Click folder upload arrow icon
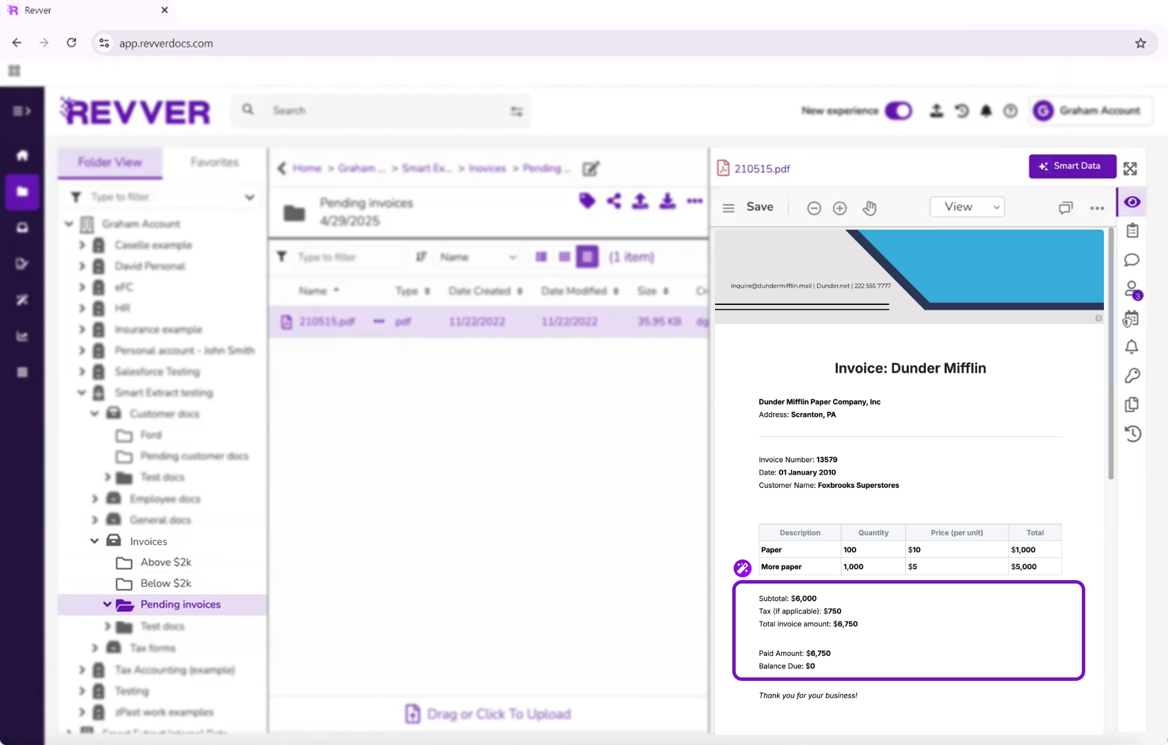The width and height of the screenshot is (1168, 745). (641, 201)
